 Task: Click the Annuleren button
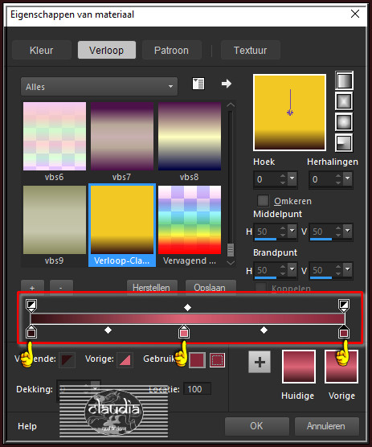tap(326, 426)
